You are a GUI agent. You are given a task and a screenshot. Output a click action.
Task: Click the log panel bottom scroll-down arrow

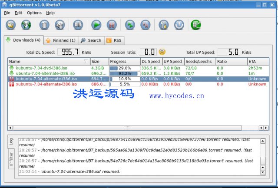[x=262, y=172]
